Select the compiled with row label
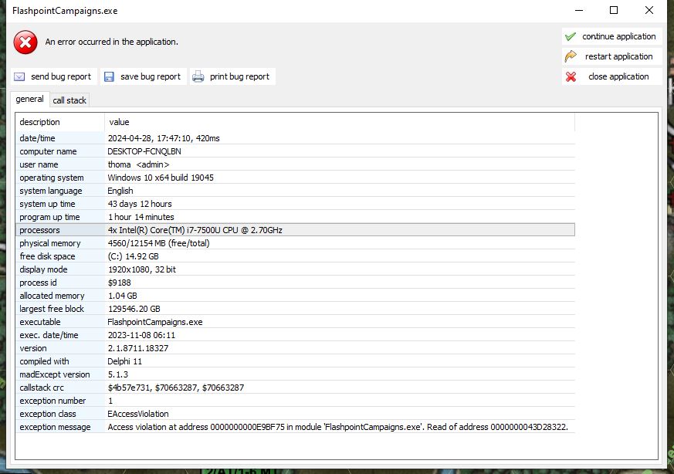This screenshot has width=674, height=474. click(x=44, y=361)
